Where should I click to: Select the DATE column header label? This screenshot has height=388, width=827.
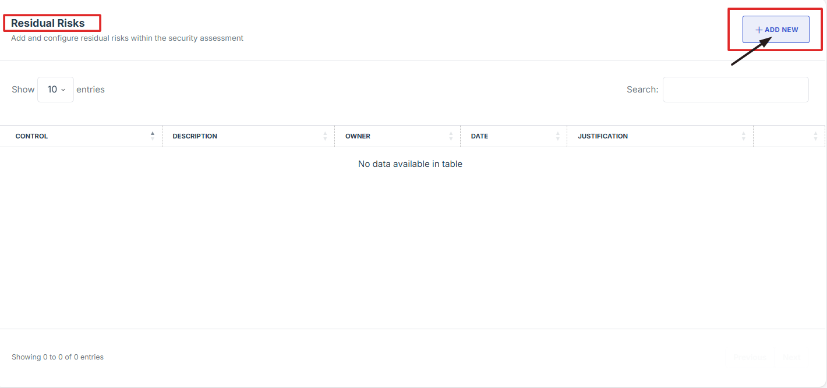click(x=479, y=136)
